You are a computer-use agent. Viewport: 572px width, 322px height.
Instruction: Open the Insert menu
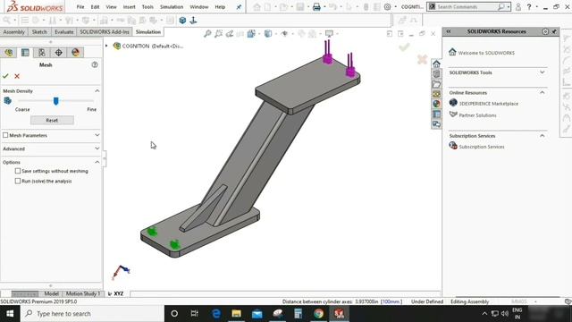coord(129,7)
